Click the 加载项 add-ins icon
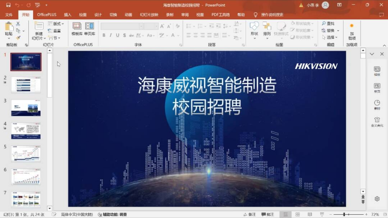 click(352, 29)
